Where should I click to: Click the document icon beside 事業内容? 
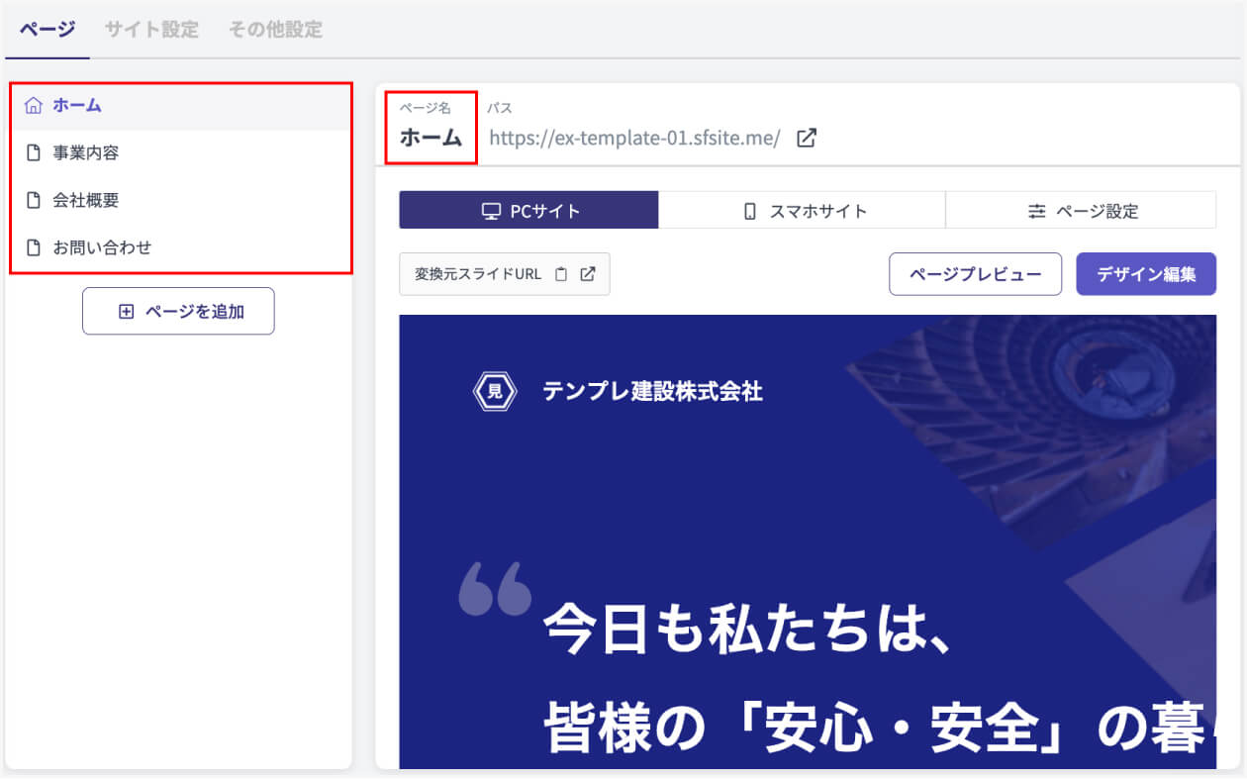click(x=34, y=153)
